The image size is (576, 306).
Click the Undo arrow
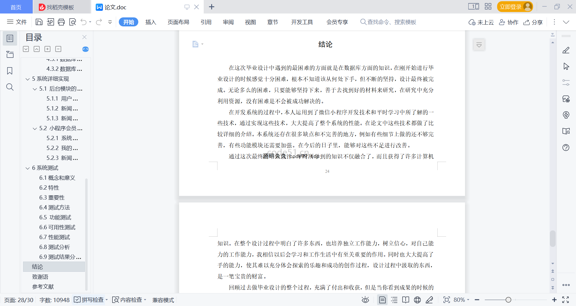tap(84, 22)
